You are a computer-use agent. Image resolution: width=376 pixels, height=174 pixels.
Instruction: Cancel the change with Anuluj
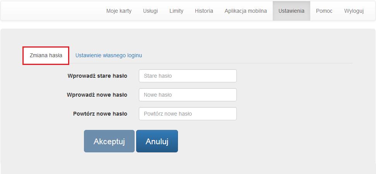pyautogui.click(x=157, y=141)
